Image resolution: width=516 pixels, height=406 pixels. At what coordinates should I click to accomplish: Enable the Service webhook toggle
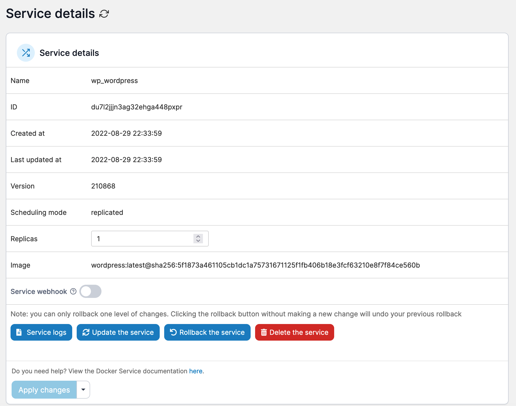[90, 291]
